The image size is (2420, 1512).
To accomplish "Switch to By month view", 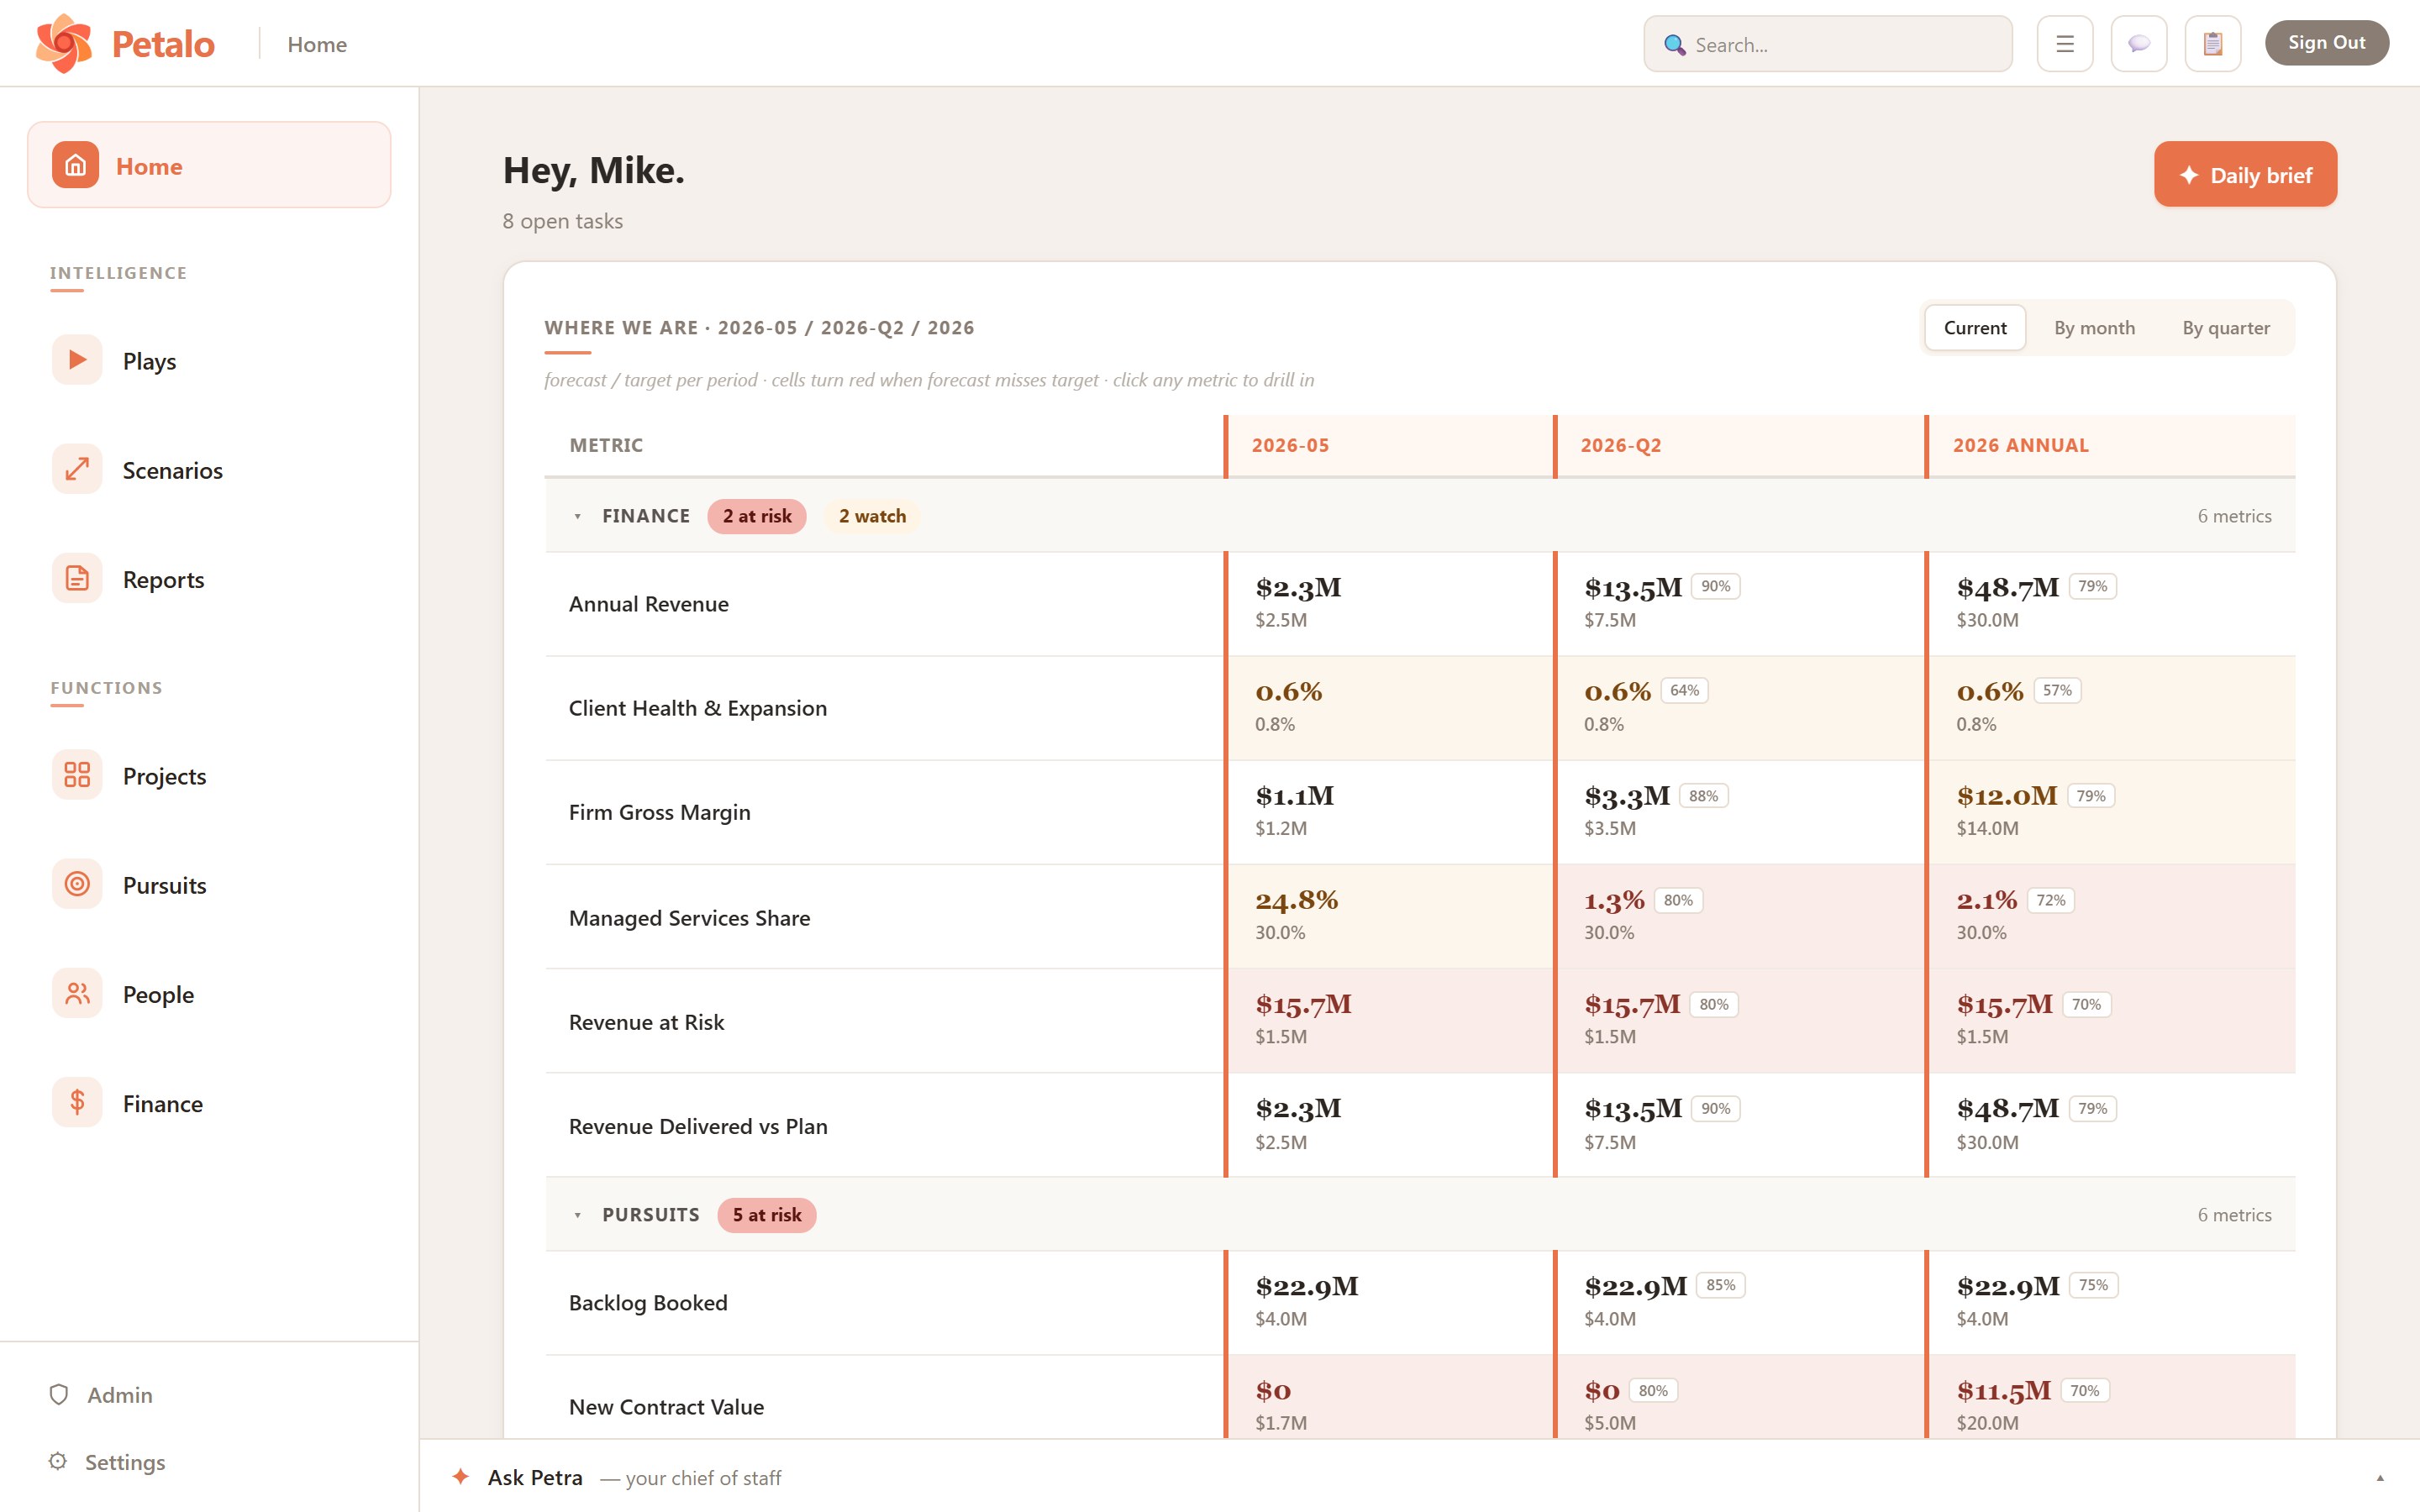I will 2094,328.
